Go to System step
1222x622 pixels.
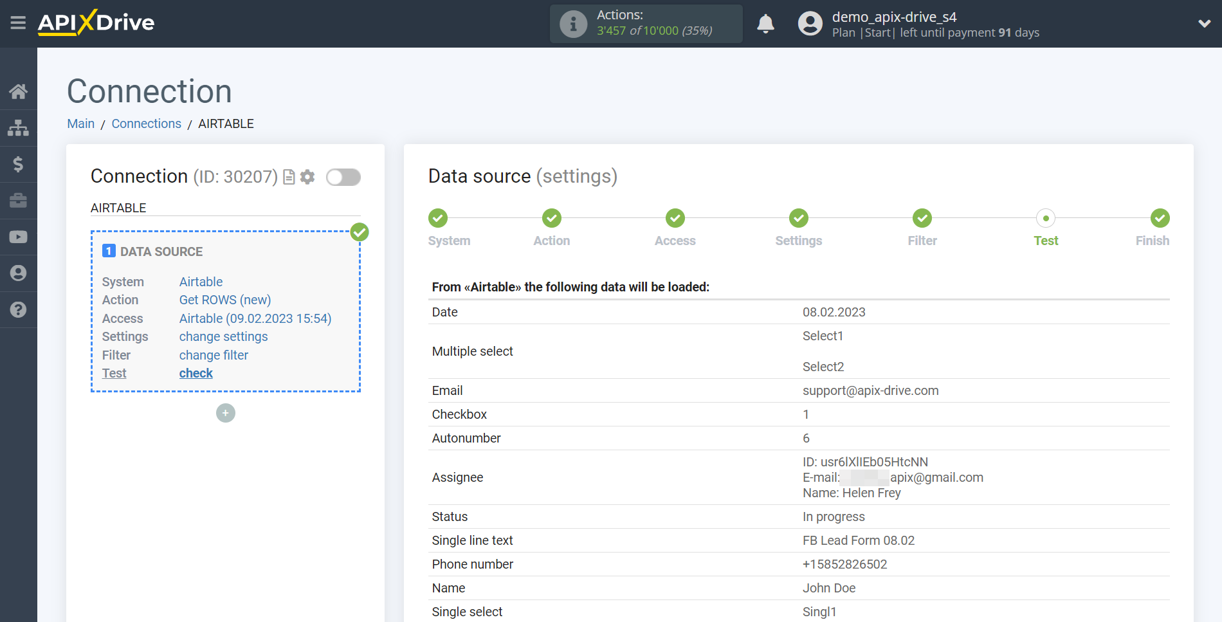(x=450, y=241)
